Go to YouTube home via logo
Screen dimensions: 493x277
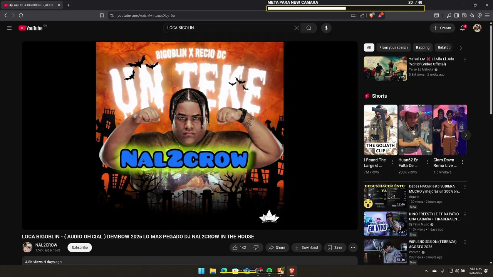click(x=30, y=28)
